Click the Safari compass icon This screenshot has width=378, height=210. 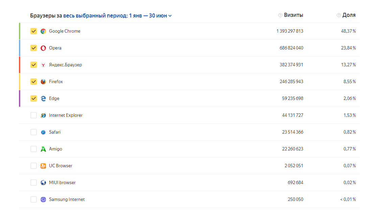click(43, 132)
